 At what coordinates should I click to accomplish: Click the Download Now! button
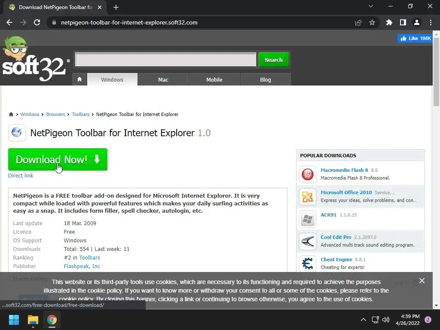point(58,159)
